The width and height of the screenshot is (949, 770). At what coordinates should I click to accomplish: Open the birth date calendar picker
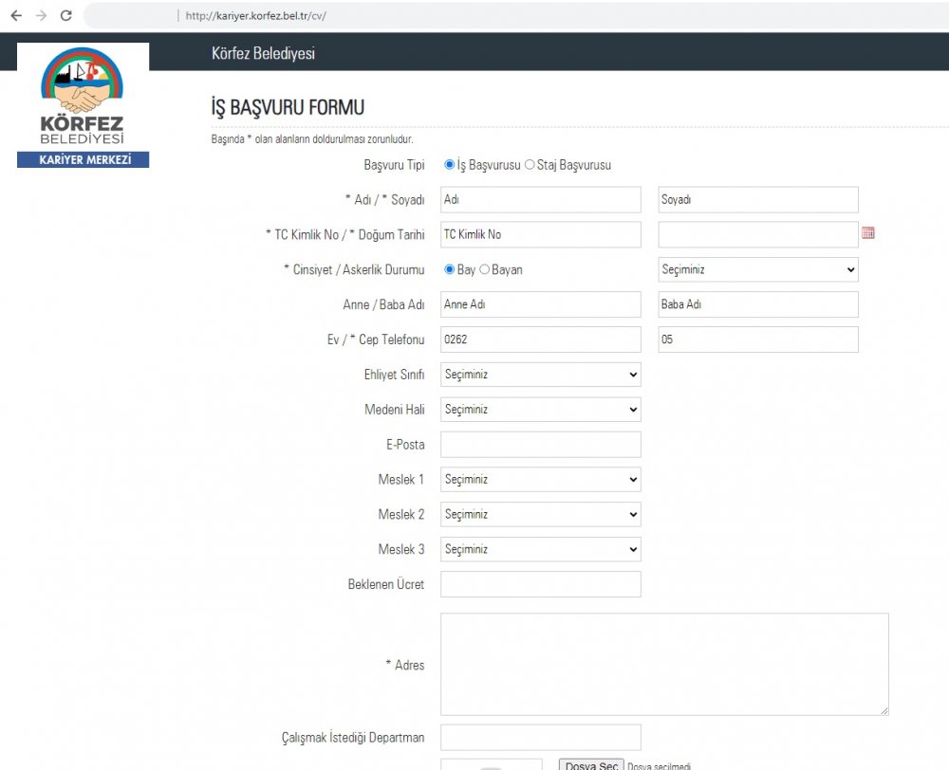[867, 233]
